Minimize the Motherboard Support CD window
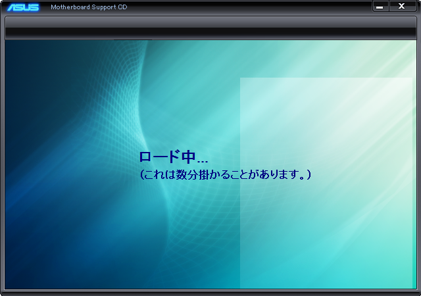The width and height of the screenshot is (421, 296). (x=380, y=7)
